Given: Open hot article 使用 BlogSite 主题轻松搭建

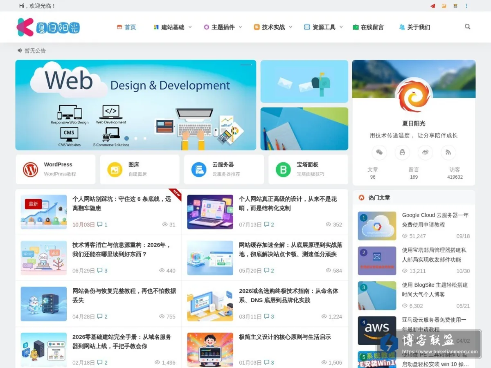Looking at the screenshot, I should click(435, 289).
